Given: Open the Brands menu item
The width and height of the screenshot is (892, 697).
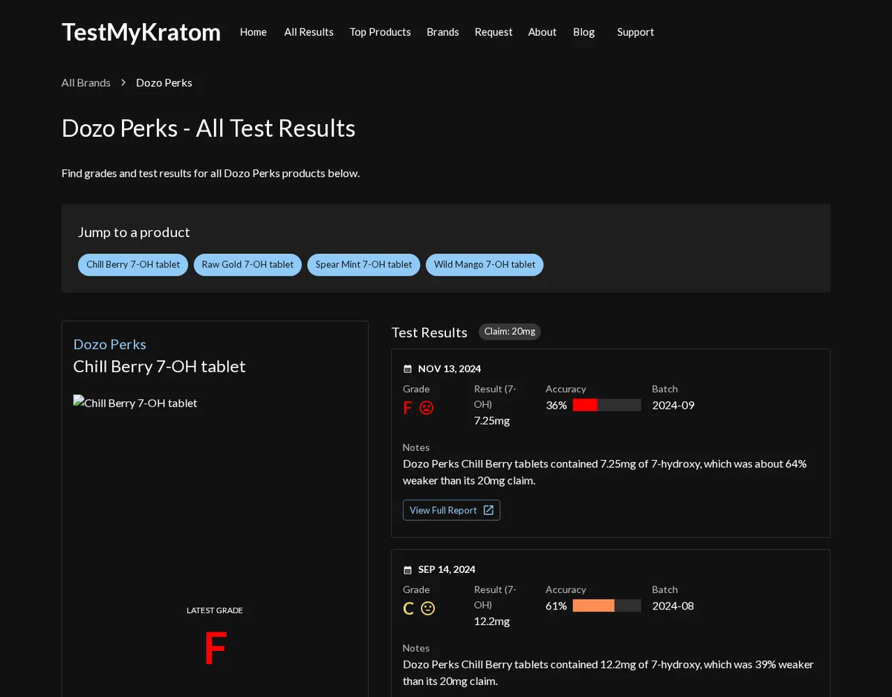Looking at the screenshot, I should pos(442,32).
